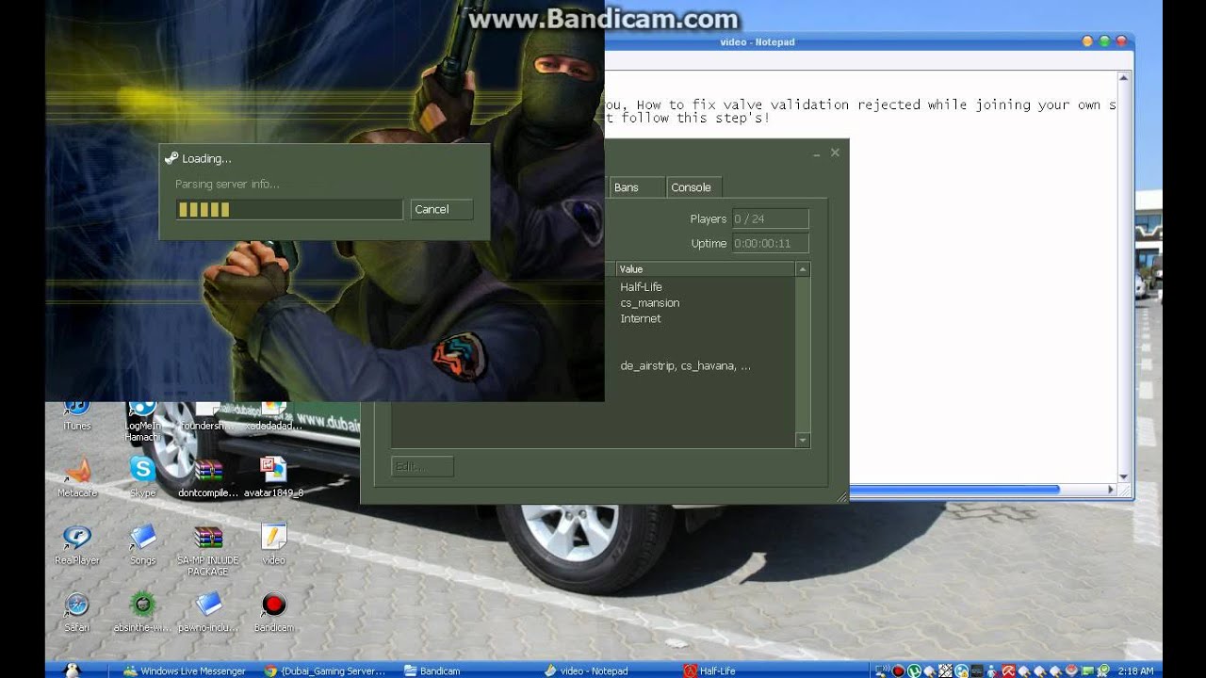The width and height of the screenshot is (1206, 678).
Task: Open the video text file on desktop
Action: click(273, 544)
